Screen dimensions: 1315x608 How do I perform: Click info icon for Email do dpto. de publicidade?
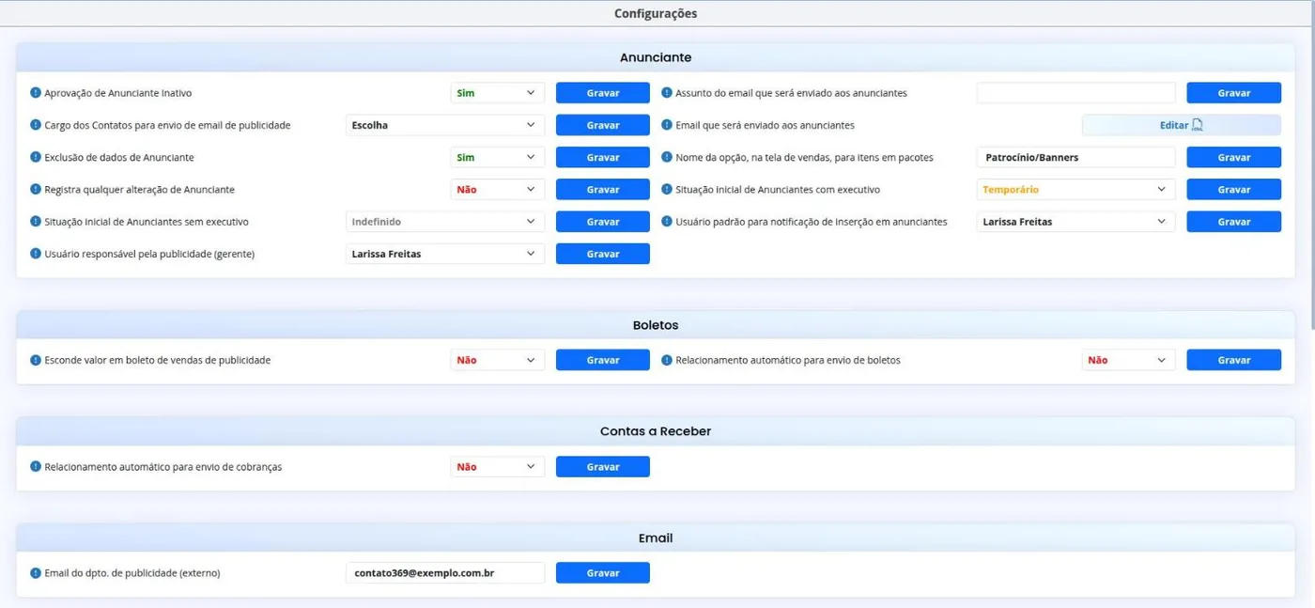pos(36,573)
